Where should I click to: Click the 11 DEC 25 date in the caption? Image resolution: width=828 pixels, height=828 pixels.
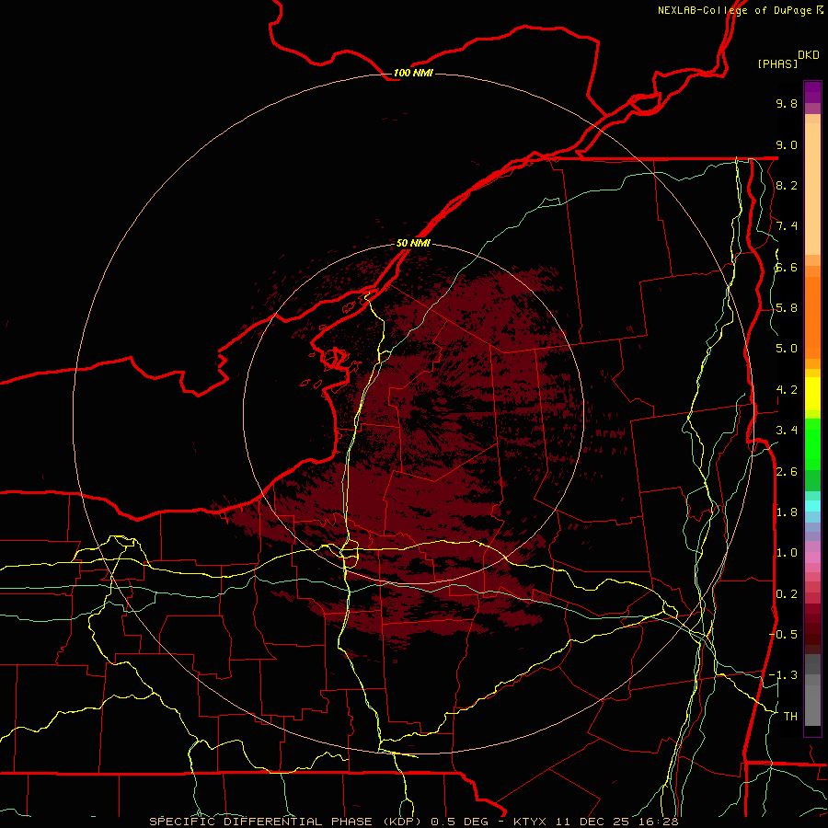[593, 822]
